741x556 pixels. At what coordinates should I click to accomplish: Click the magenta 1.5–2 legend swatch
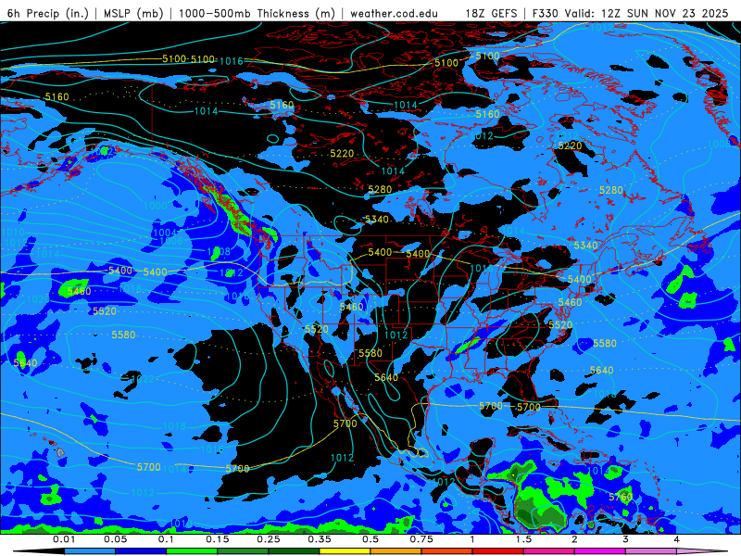pyautogui.click(x=549, y=551)
